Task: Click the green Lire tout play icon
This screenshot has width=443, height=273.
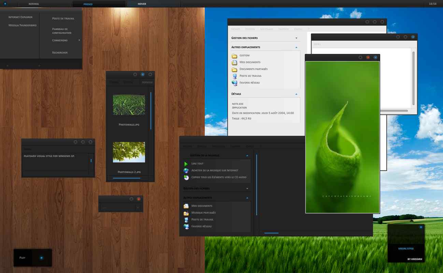Action: [186, 164]
